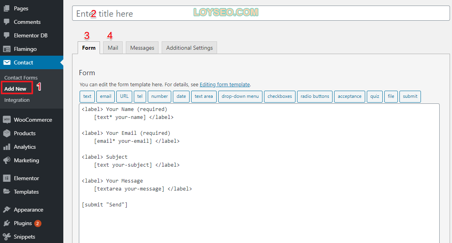Click the Elementor logo icon
Image resolution: width=452 pixels, height=243 pixels.
(x=7, y=178)
